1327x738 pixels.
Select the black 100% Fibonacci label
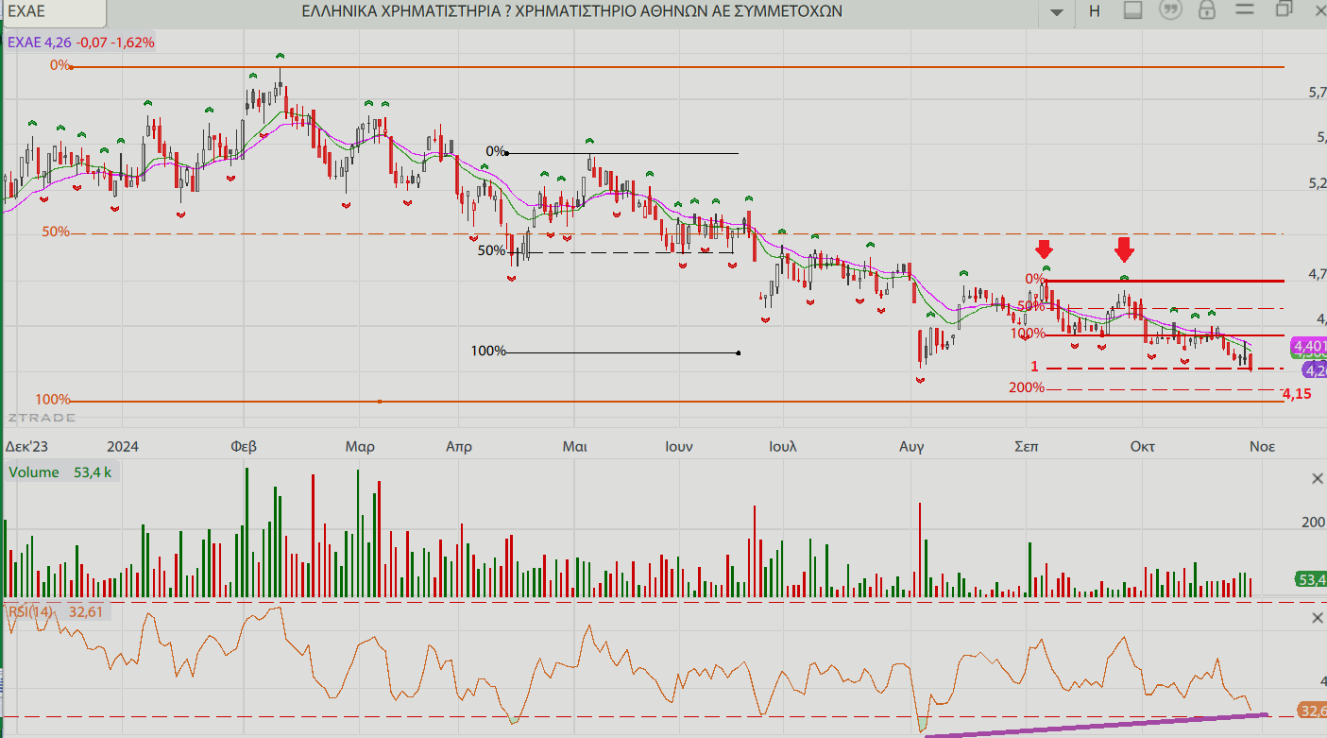(488, 352)
